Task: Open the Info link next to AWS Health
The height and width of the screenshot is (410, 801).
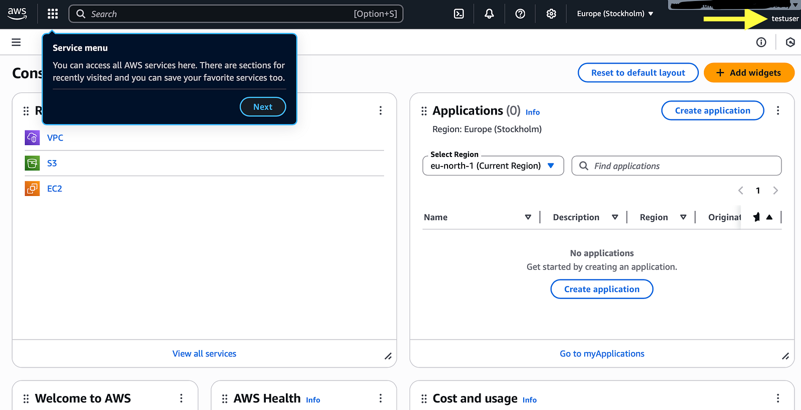Action: (313, 399)
